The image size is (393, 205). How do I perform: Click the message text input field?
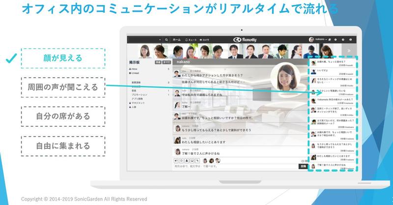tap(236, 166)
